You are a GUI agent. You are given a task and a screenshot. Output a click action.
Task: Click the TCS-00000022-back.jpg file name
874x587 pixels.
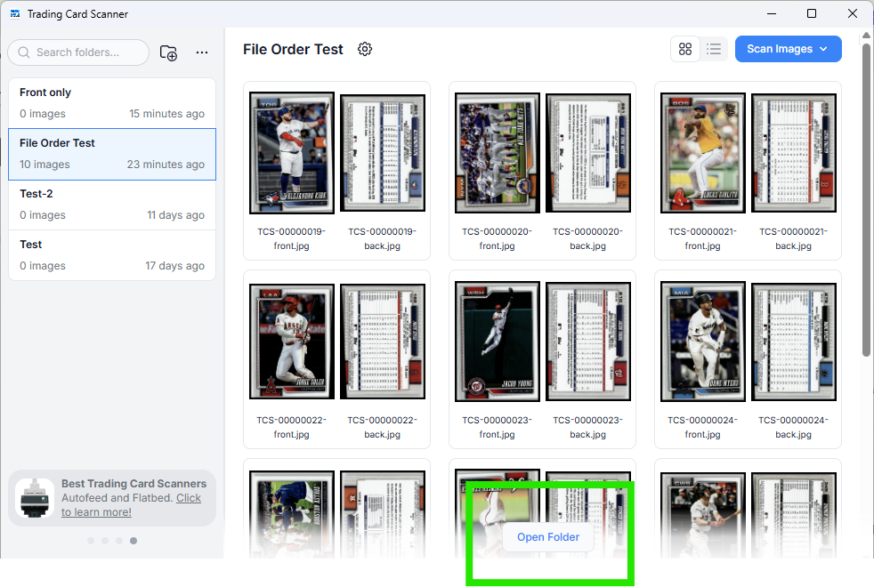click(383, 427)
